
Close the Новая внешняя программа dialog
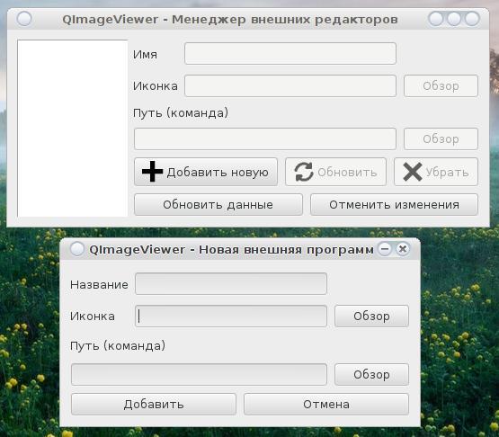coord(403,248)
